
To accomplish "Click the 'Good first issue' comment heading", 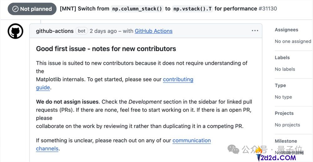I will click(x=106, y=49).
